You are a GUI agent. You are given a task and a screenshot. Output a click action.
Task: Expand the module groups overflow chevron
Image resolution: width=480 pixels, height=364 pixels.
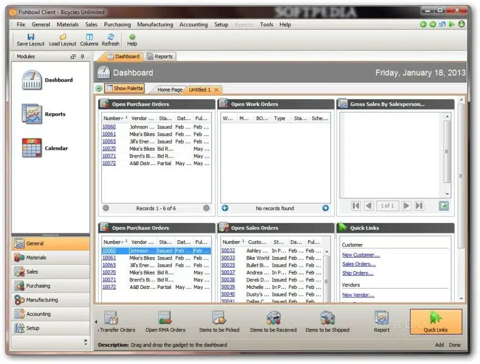(85, 342)
